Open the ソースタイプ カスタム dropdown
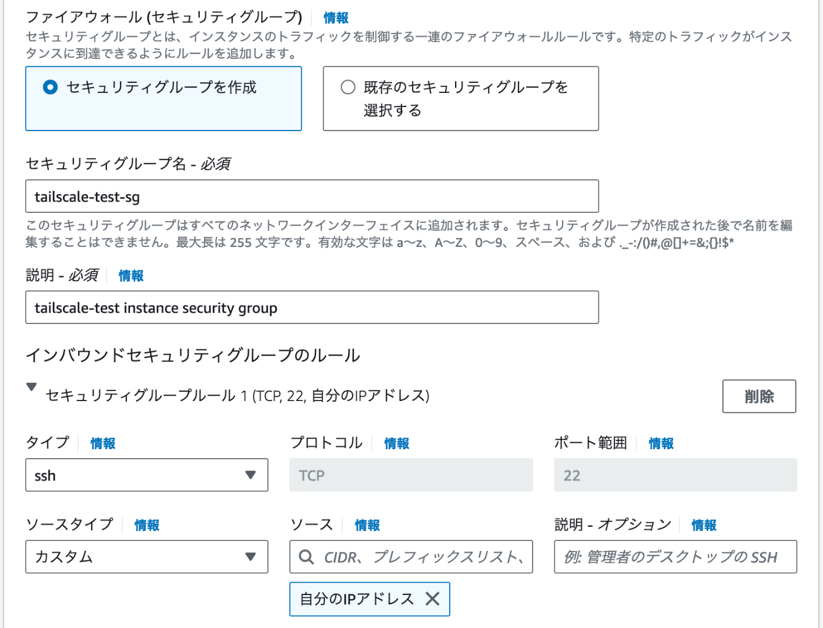This screenshot has width=823, height=628. click(x=146, y=556)
